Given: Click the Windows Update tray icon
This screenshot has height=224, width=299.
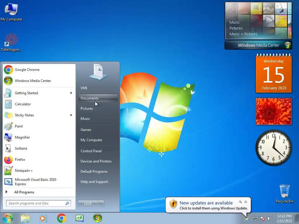Looking at the screenshot, I should tap(247, 218).
